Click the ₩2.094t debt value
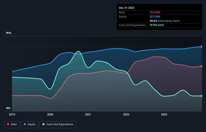This screenshot has height=132, width=206. point(155,12)
